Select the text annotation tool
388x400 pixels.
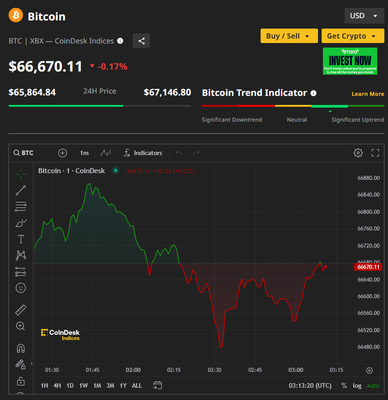[21, 239]
